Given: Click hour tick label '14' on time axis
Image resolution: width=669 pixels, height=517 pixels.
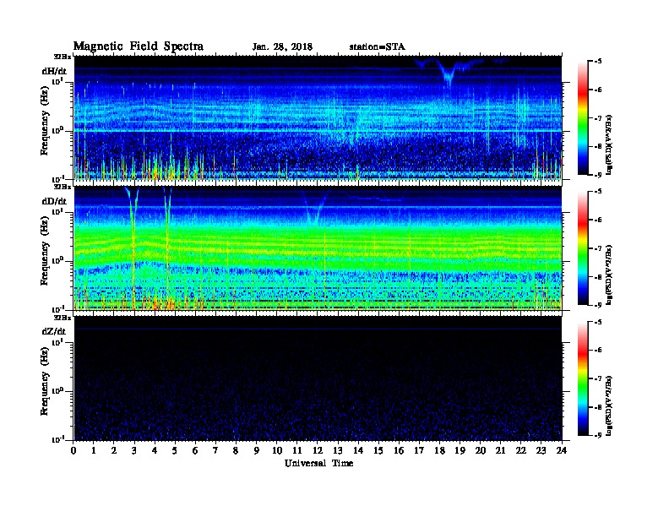Looking at the screenshot, I should [358, 450].
